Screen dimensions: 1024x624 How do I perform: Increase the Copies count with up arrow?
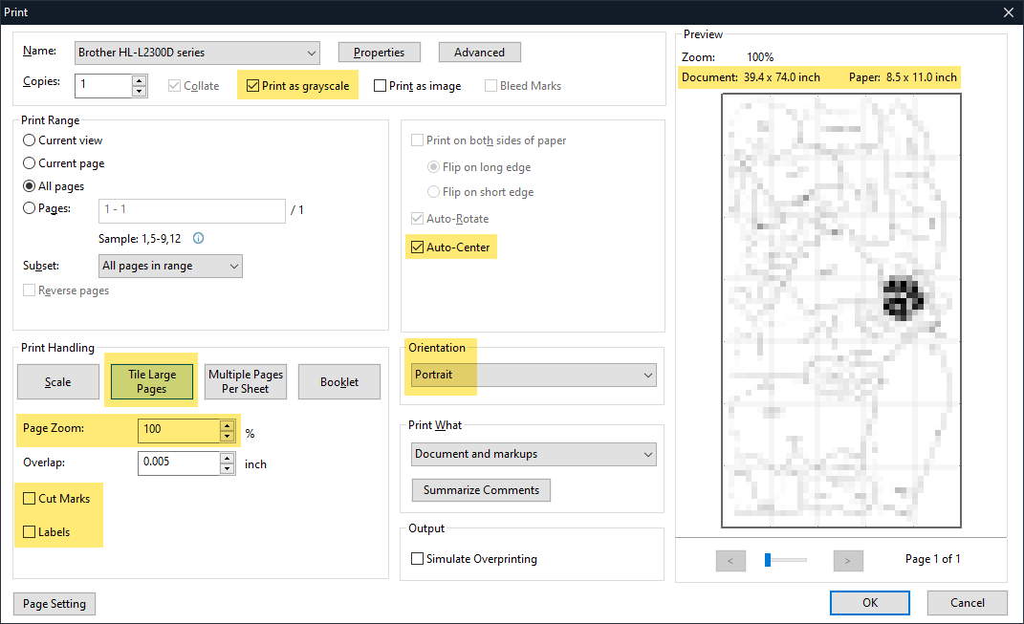click(x=140, y=79)
